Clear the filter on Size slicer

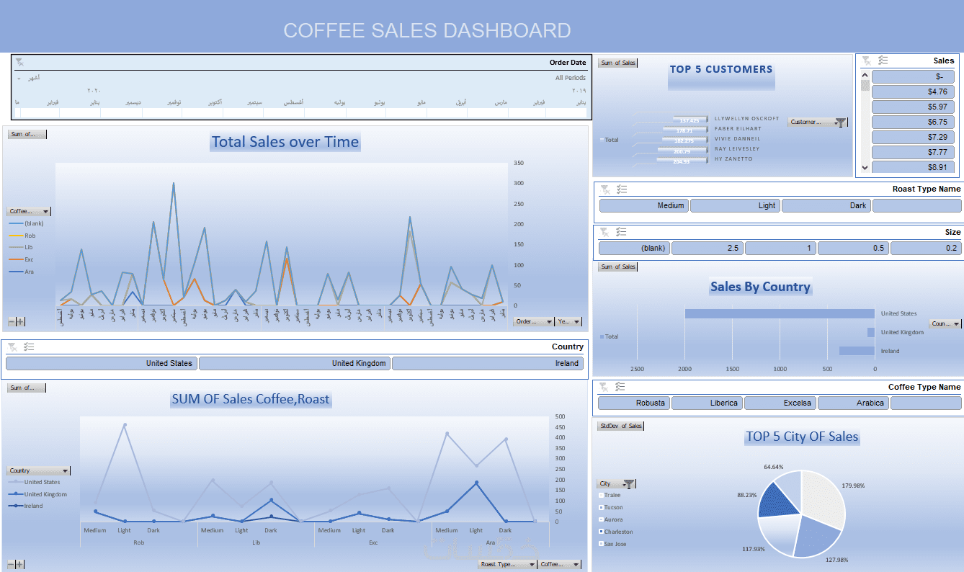(x=604, y=232)
